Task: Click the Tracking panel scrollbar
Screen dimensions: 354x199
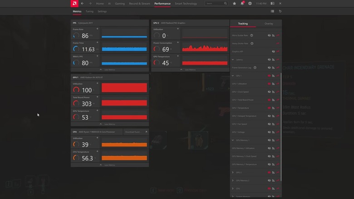Action: [x=281, y=128]
